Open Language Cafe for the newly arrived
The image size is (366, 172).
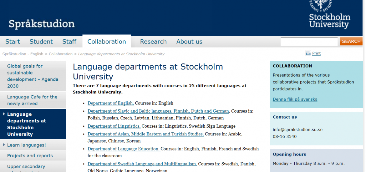[33, 100]
